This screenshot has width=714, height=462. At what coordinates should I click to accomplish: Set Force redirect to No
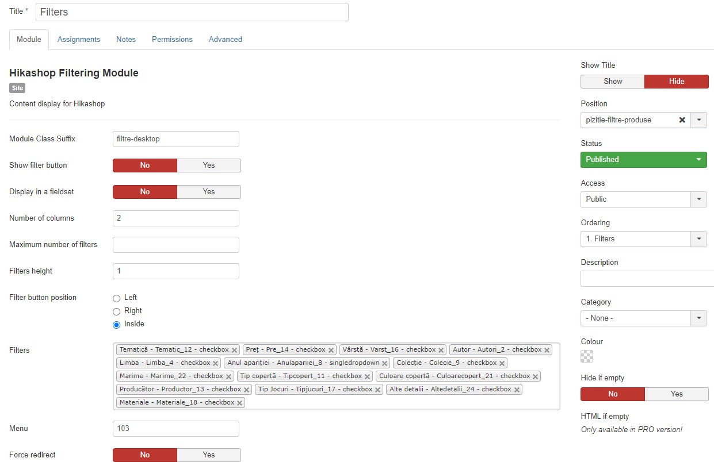click(145, 455)
